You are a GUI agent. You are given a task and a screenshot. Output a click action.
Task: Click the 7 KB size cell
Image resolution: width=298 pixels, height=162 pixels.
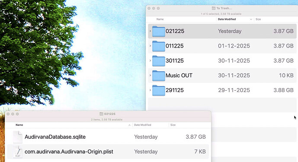pos(200,152)
